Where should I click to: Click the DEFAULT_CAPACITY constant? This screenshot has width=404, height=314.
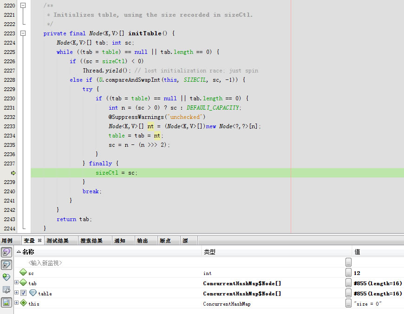pos(213,108)
